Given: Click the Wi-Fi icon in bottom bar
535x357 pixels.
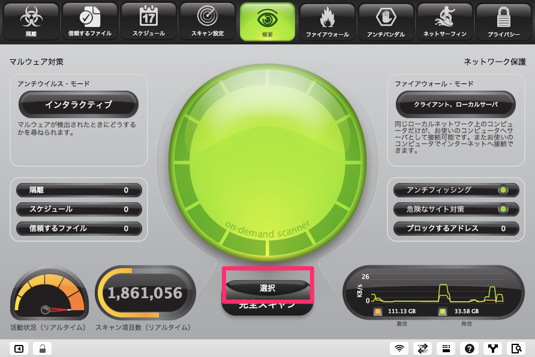Looking at the screenshot, I should coord(399,348).
